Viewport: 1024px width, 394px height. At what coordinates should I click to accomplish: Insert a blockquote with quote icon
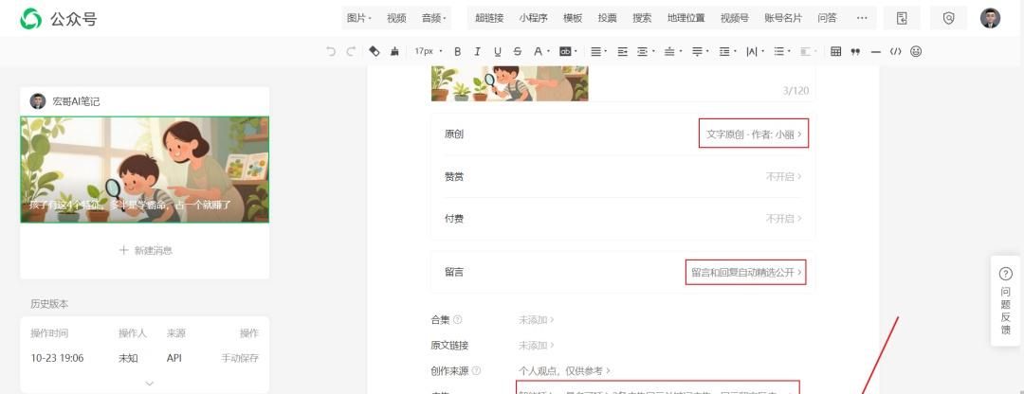(x=855, y=52)
